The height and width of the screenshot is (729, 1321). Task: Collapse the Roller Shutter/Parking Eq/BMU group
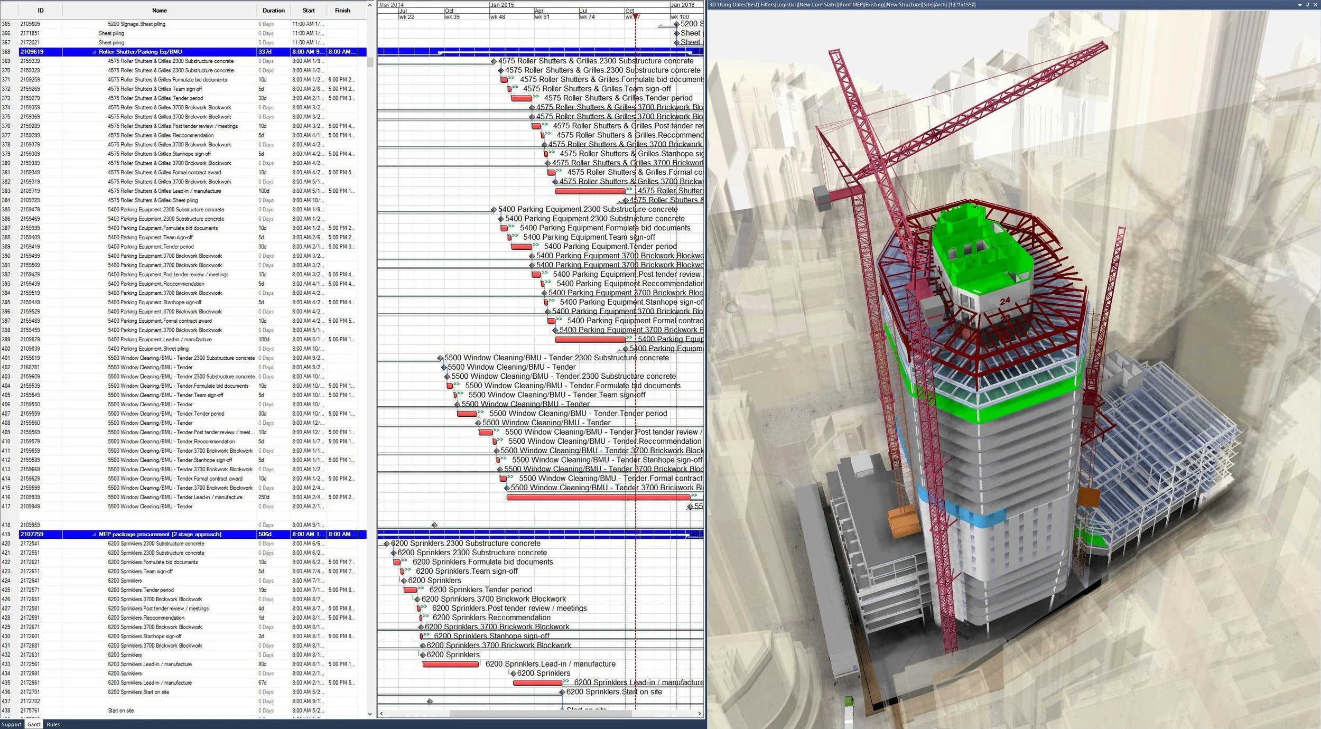pyautogui.click(x=95, y=52)
